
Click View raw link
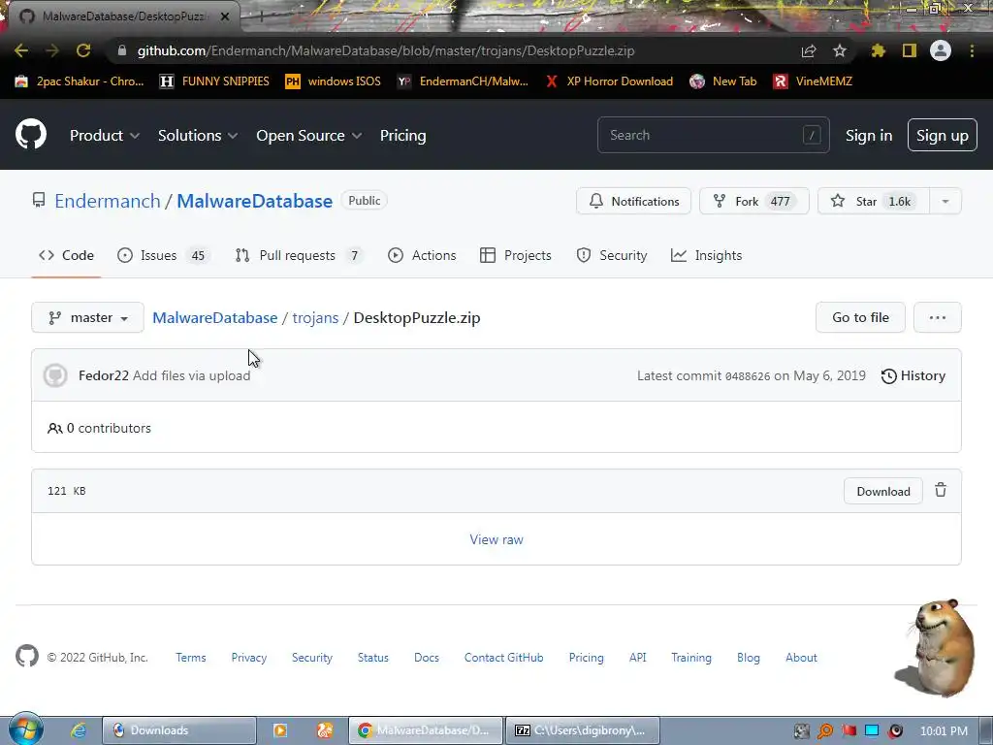496,539
